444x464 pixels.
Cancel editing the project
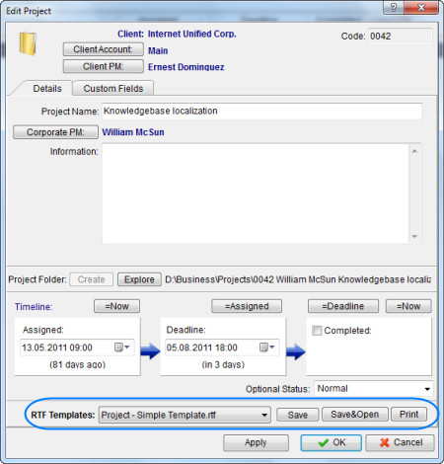tap(400, 442)
